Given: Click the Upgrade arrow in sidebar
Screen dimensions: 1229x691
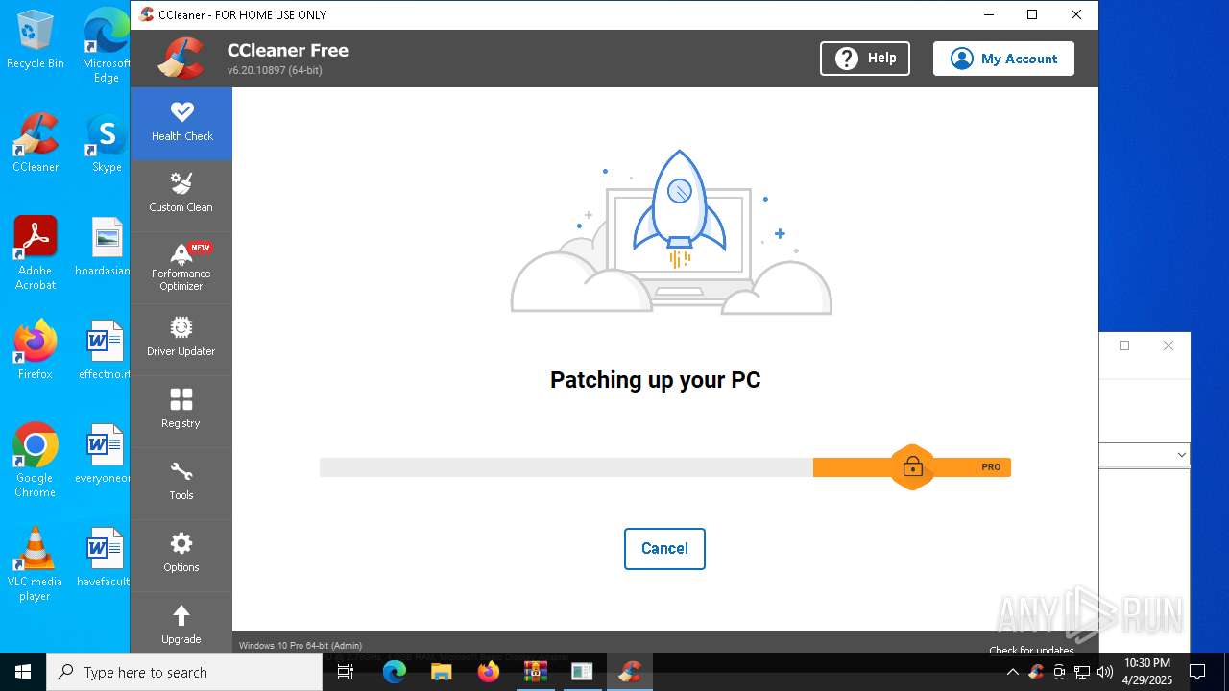Looking at the screenshot, I should point(181,615).
